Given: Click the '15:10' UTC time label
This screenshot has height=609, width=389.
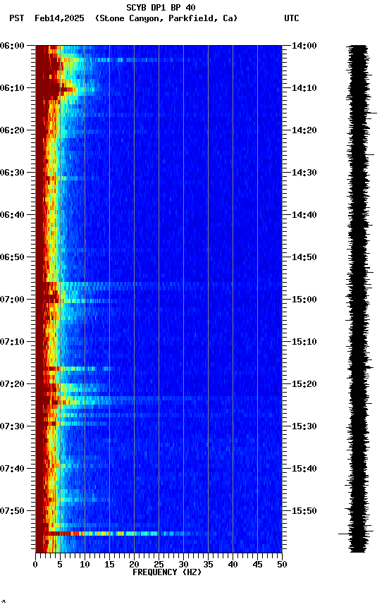Looking at the screenshot, I should pos(304,342).
